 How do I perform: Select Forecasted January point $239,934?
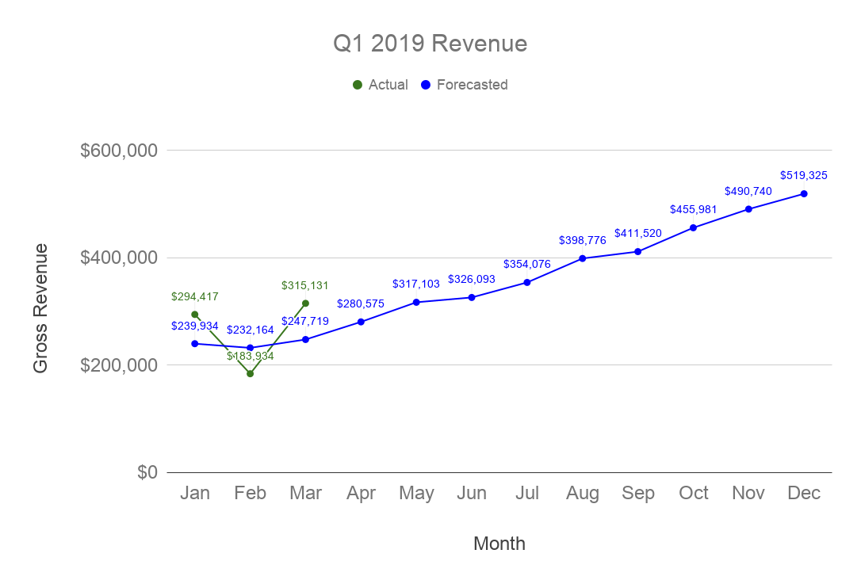(x=195, y=344)
